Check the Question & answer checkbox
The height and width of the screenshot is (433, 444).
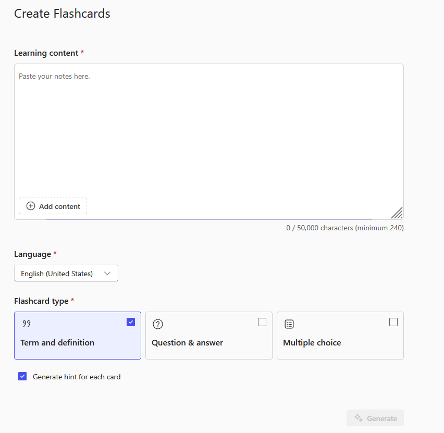click(262, 322)
